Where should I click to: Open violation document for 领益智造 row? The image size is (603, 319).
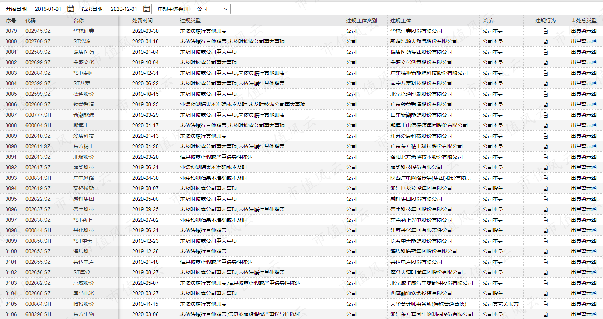coord(546,104)
